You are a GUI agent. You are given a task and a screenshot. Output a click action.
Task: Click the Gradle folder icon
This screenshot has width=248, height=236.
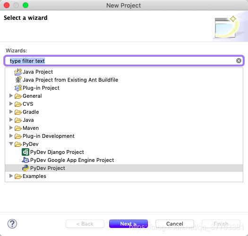pos(18,112)
